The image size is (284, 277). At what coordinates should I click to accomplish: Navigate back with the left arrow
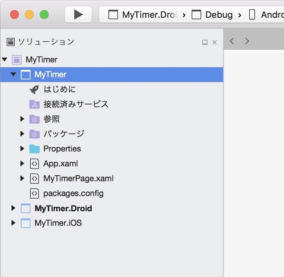click(232, 41)
